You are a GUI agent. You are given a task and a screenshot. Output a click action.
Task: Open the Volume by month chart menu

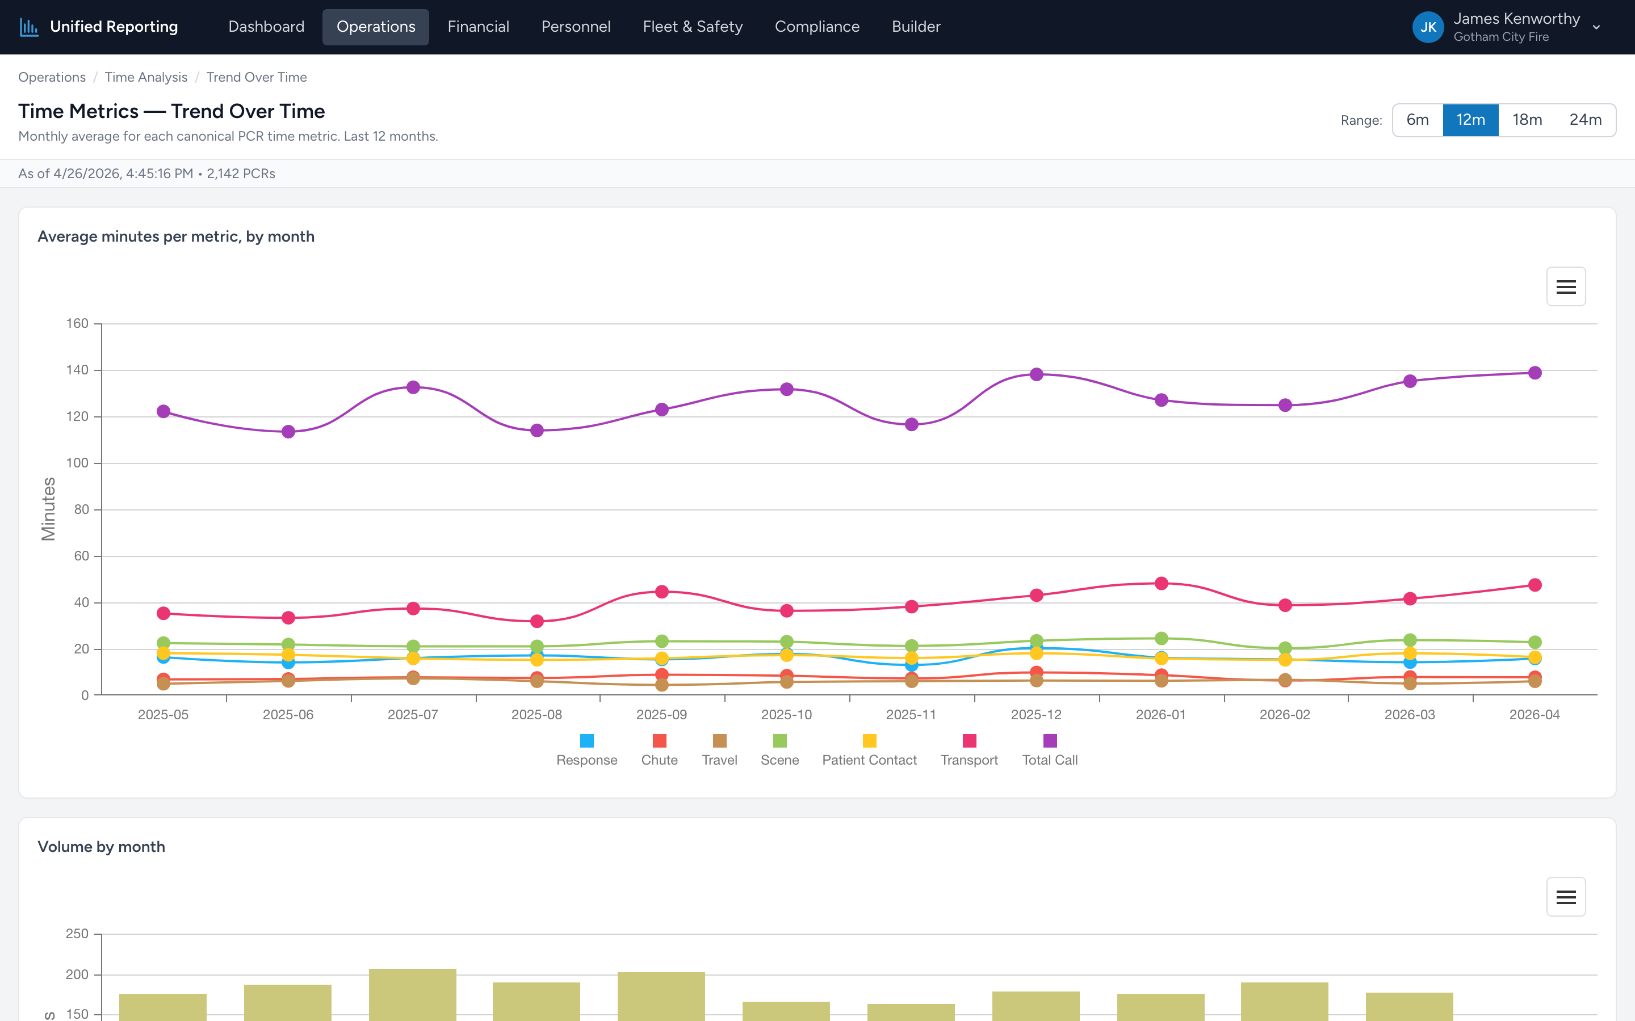coord(1565,897)
